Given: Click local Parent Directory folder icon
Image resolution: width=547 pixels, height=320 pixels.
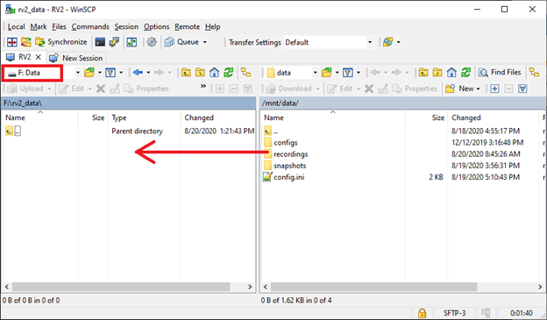Looking at the screenshot, I should point(186,73).
